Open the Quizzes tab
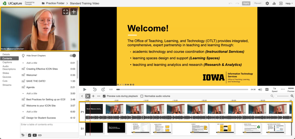This screenshot has width=295, height=139. pos(7,77)
